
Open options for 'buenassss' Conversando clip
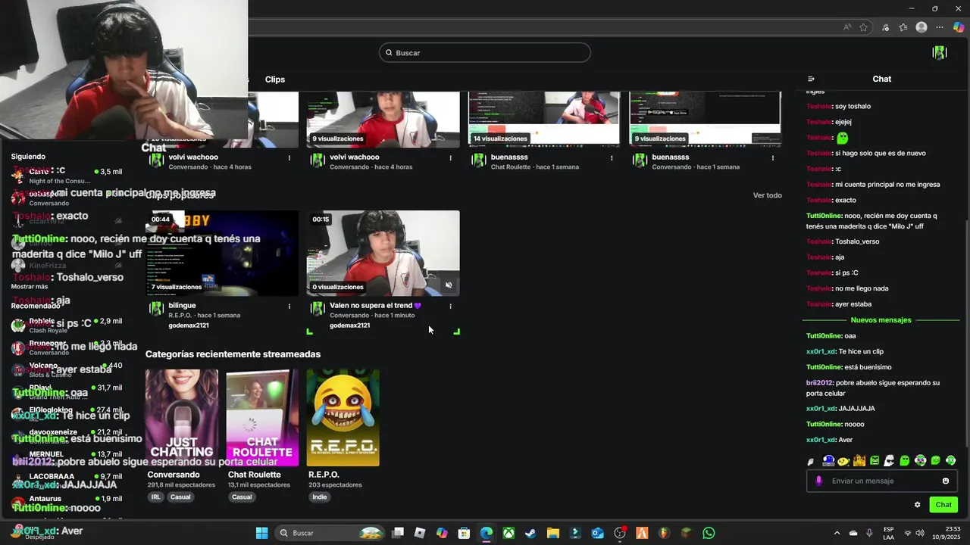pyautogui.click(x=773, y=158)
